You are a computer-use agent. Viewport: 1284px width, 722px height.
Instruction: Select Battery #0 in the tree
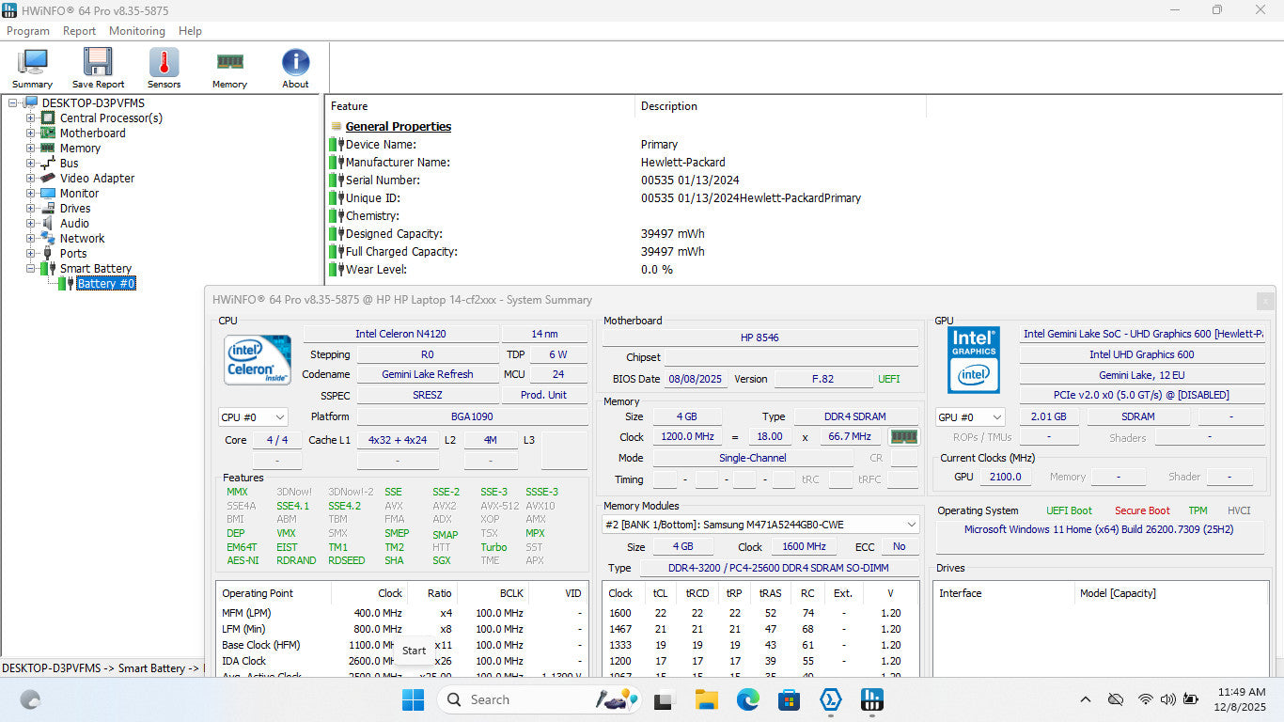[105, 284]
